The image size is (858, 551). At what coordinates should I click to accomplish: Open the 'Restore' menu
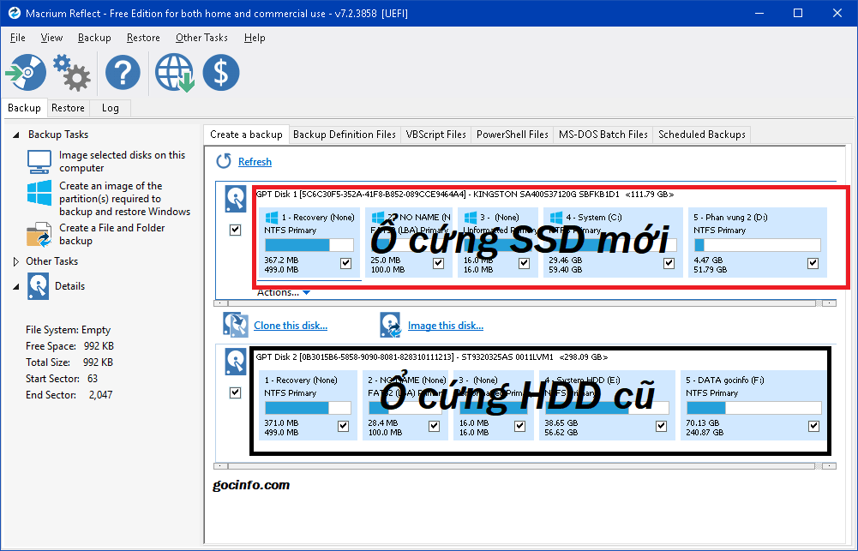[x=143, y=38]
